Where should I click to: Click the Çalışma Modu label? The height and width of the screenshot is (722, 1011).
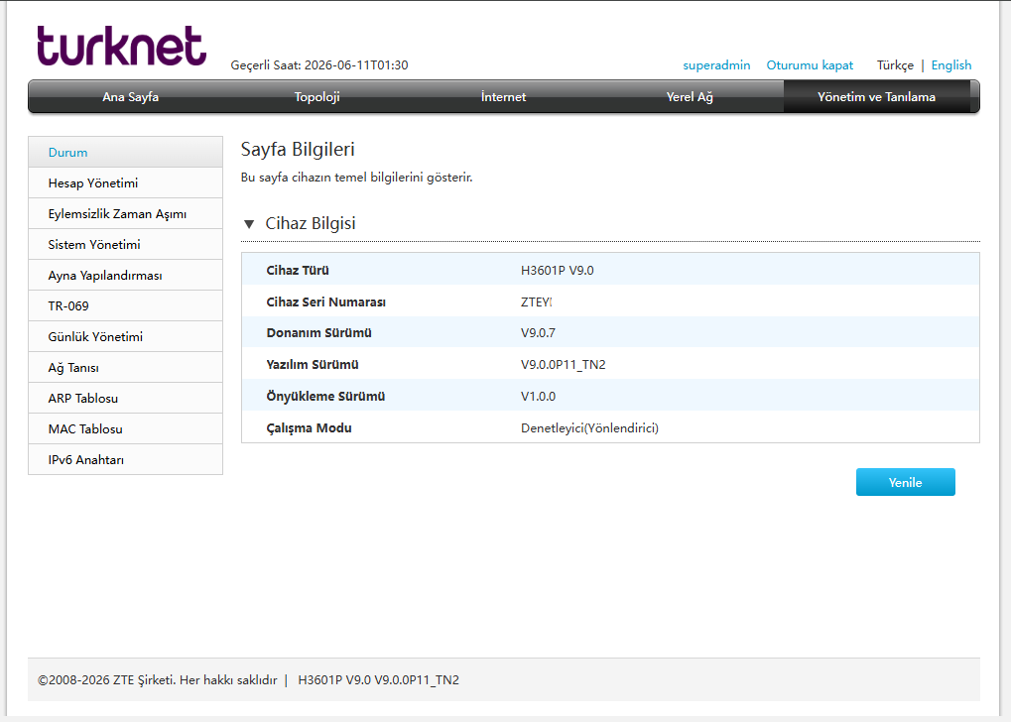[309, 428]
